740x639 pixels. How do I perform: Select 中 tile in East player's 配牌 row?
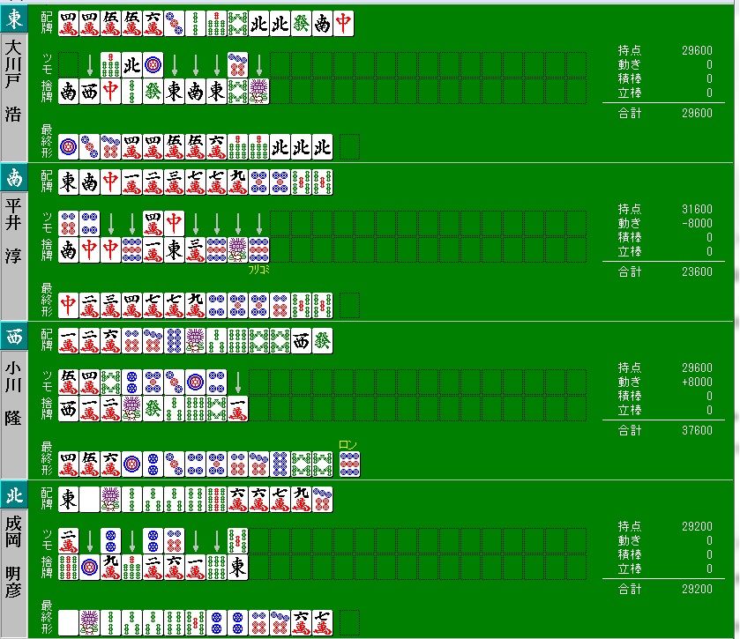344,24
